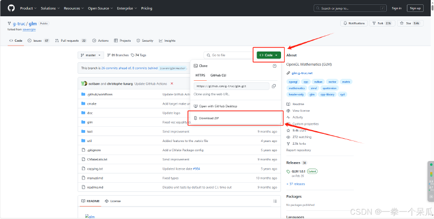Click the test folder icon

click(84, 131)
